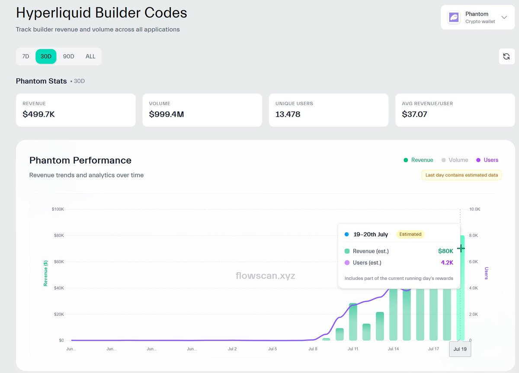The width and height of the screenshot is (519, 373).
Task: Click the $80K revenue estimate value
Action: (x=445, y=251)
